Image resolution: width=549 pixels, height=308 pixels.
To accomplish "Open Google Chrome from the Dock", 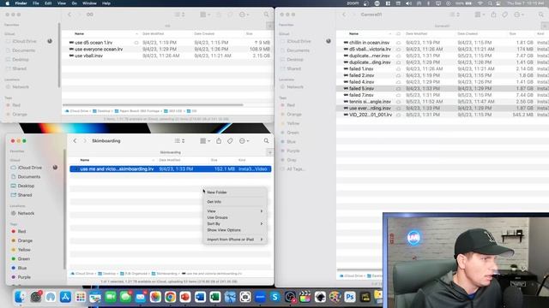I will click(170, 297).
